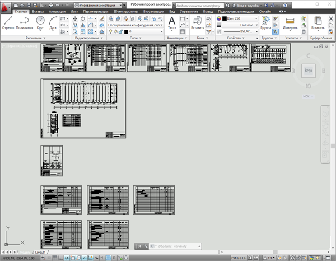Select the Отрезок line tool
Viewport: 336px width, 261px height.
point(8,23)
